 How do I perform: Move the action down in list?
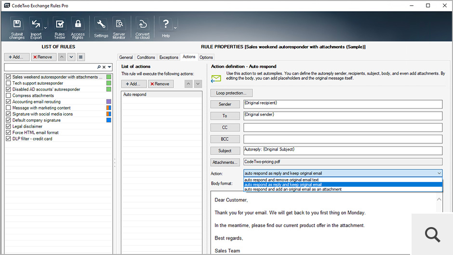(198, 84)
